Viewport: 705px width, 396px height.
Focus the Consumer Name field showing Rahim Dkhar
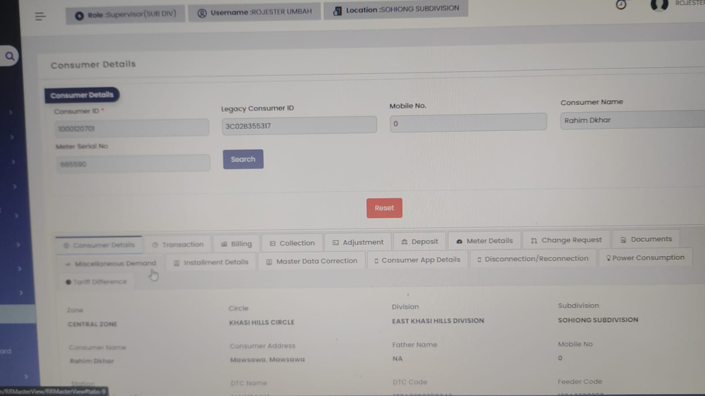point(632,120)
